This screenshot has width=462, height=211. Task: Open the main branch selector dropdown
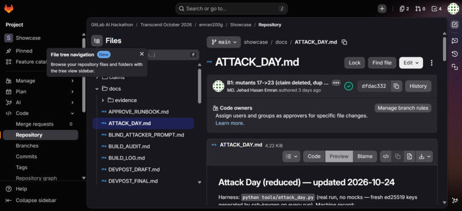[x=224, y=42]
